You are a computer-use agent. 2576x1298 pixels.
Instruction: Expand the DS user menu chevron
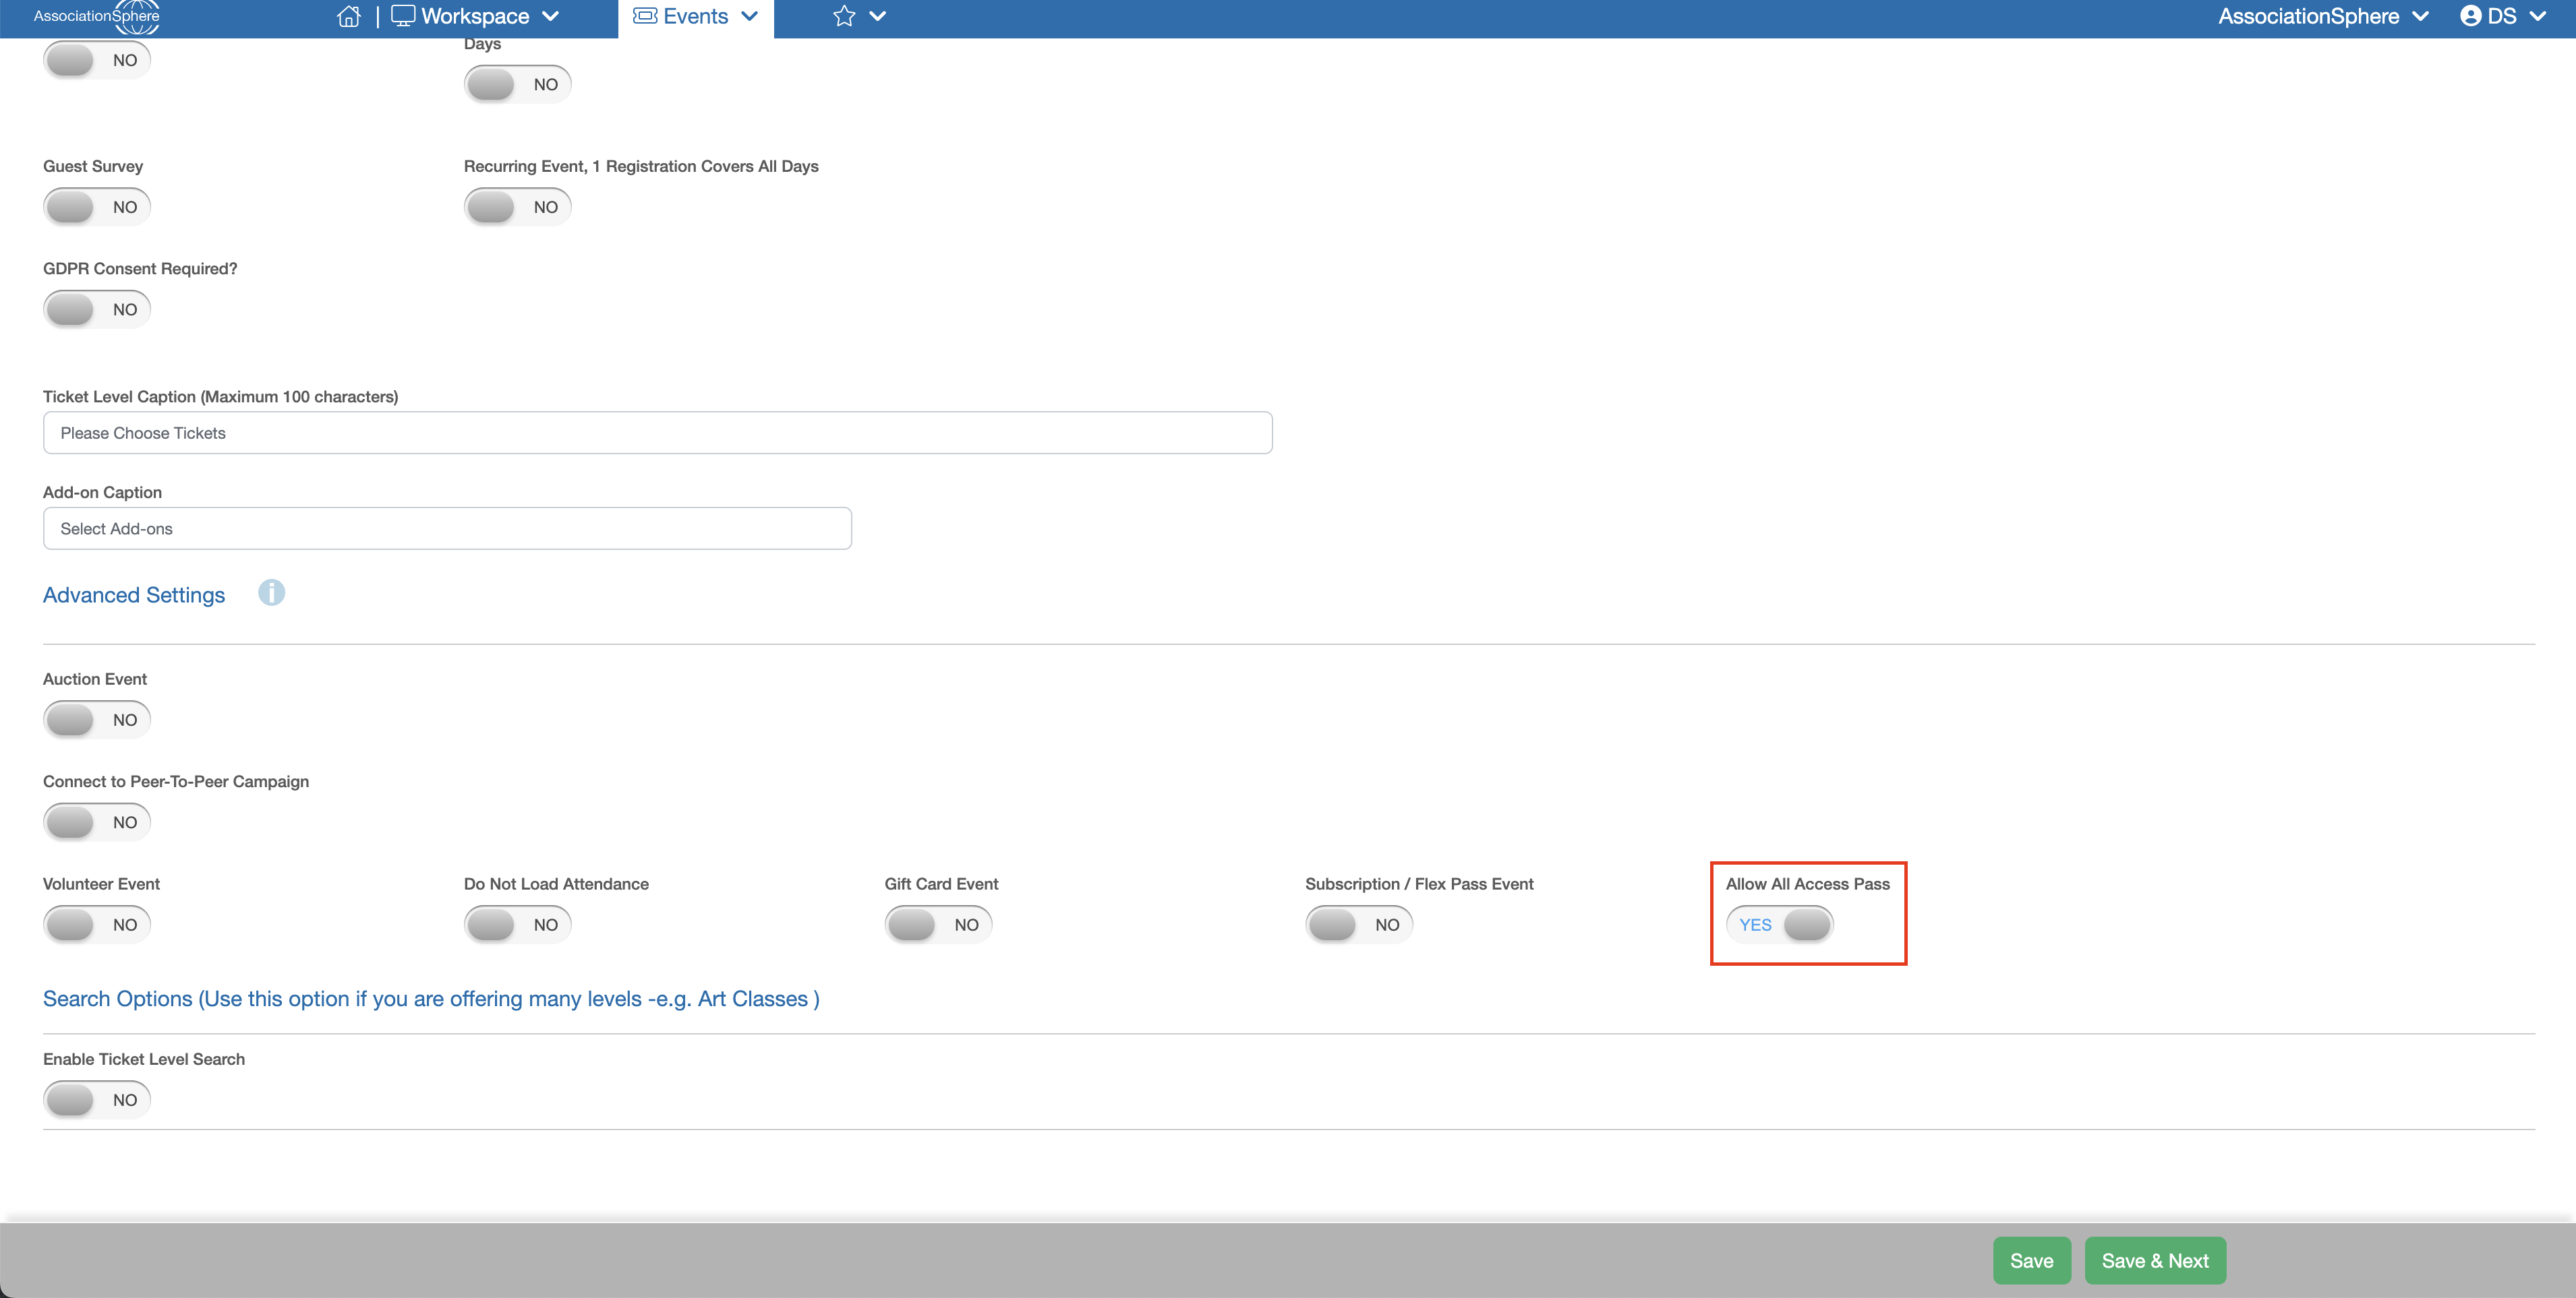tap(2537, 16)
